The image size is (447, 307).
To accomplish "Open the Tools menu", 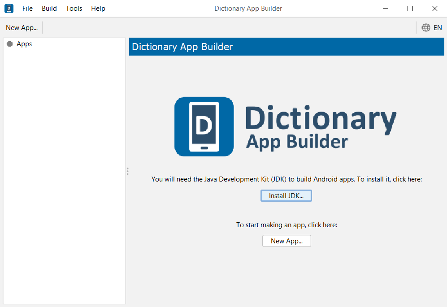I will (x=74, y=9).
